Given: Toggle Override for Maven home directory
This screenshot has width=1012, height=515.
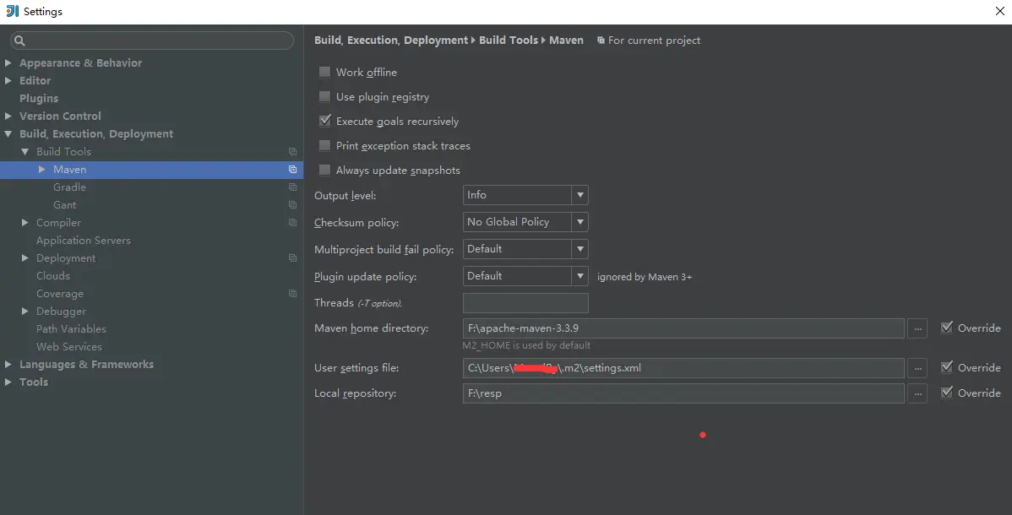Looking at the screenshot, I should (x=947, y=328).
